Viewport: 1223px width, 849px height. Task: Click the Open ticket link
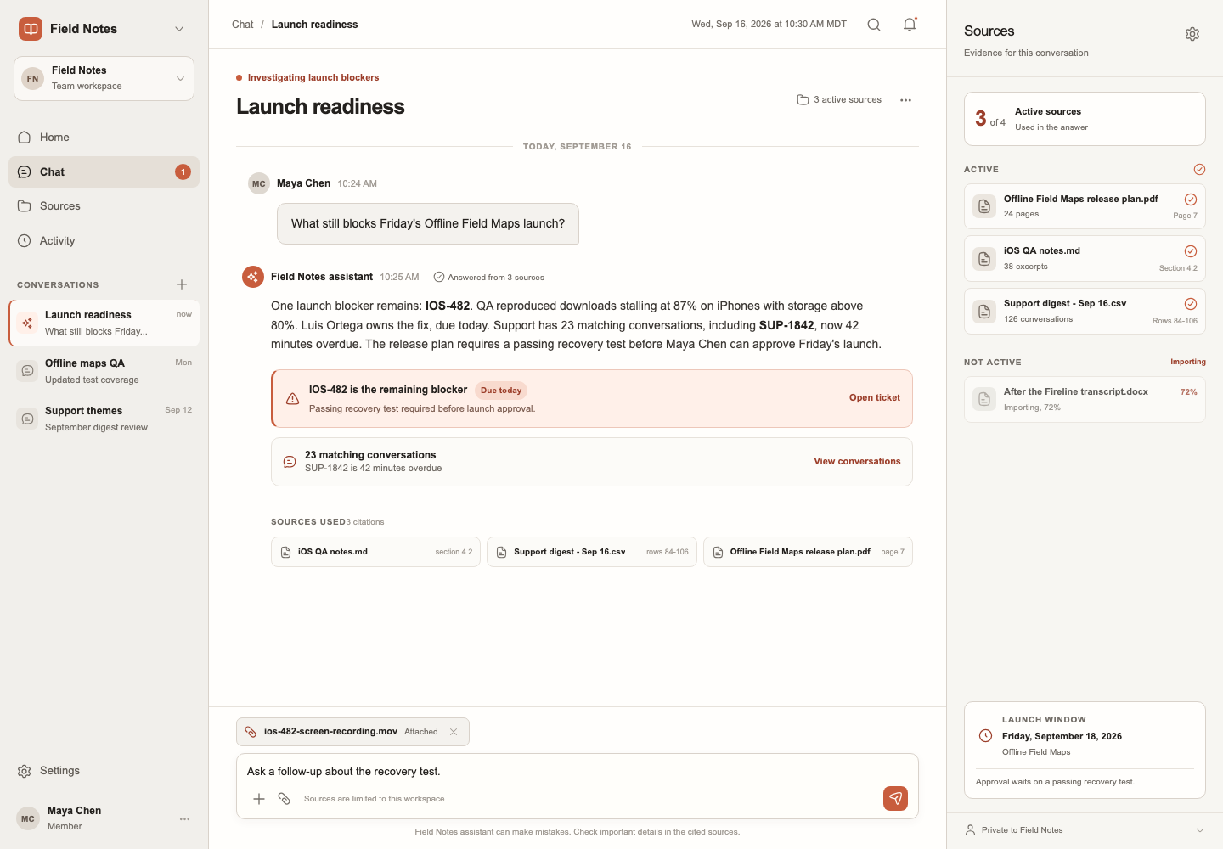click(x=875, y=398)
